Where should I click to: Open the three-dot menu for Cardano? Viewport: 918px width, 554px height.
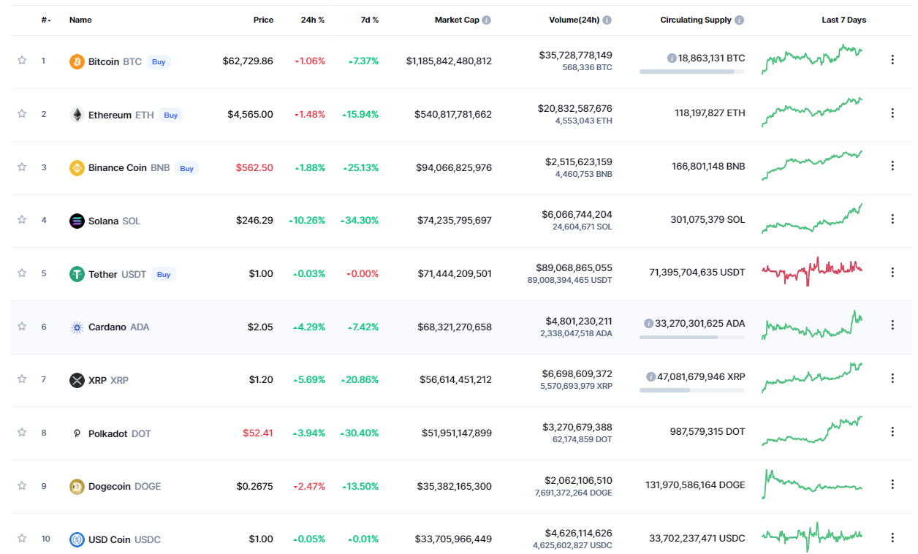point(892,325)
